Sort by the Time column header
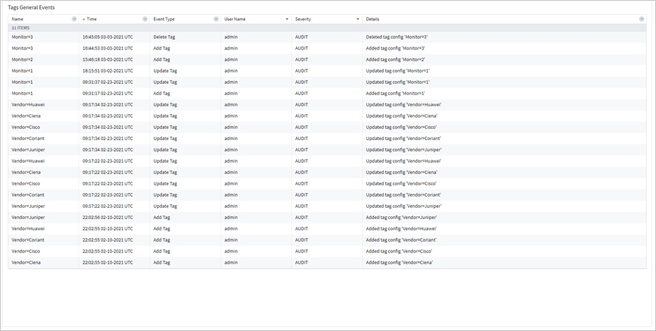This screenshot has height=331, width=656. [x=92, y=19]
